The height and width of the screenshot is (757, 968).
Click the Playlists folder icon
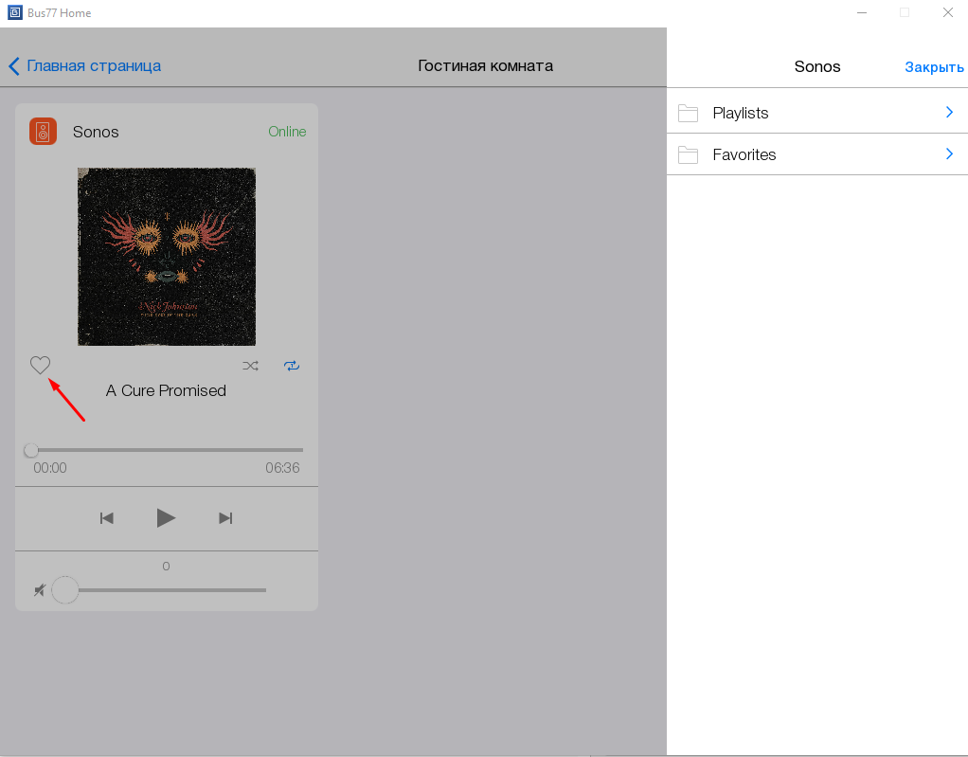[688, 114]
